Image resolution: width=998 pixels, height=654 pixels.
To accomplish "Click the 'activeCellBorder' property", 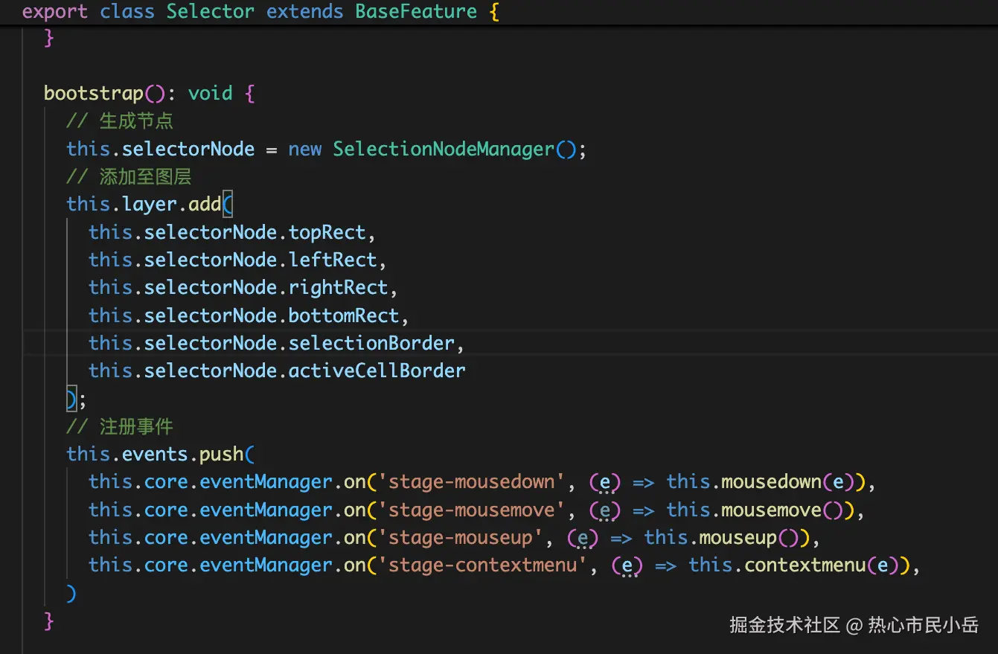I will pos(377,371).
